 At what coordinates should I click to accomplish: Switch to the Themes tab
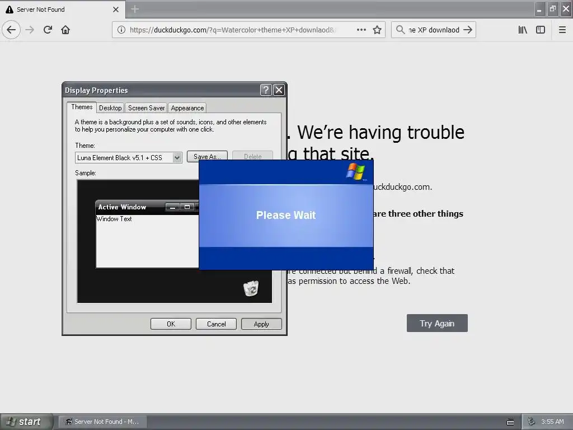82,107
